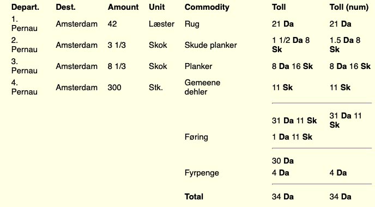Select the Rug commodity cell

[192, 24]
